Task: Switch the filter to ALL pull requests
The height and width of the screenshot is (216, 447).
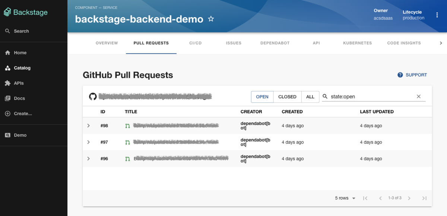Action: point(310,96)
